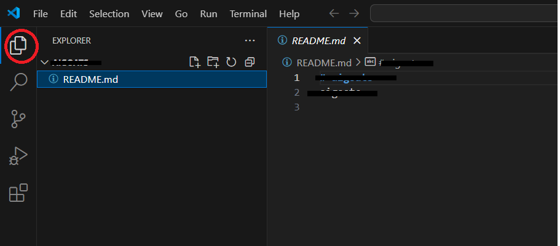The height and width of the screenshot is (246, 560).
Task: Click the Go Forward arrow
Action: [353, 13]
